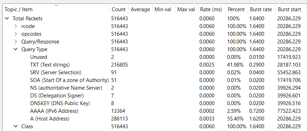The image size is (307, 131).
Task: Expand the opcodes tree node
Action: (x=16, y=34)
